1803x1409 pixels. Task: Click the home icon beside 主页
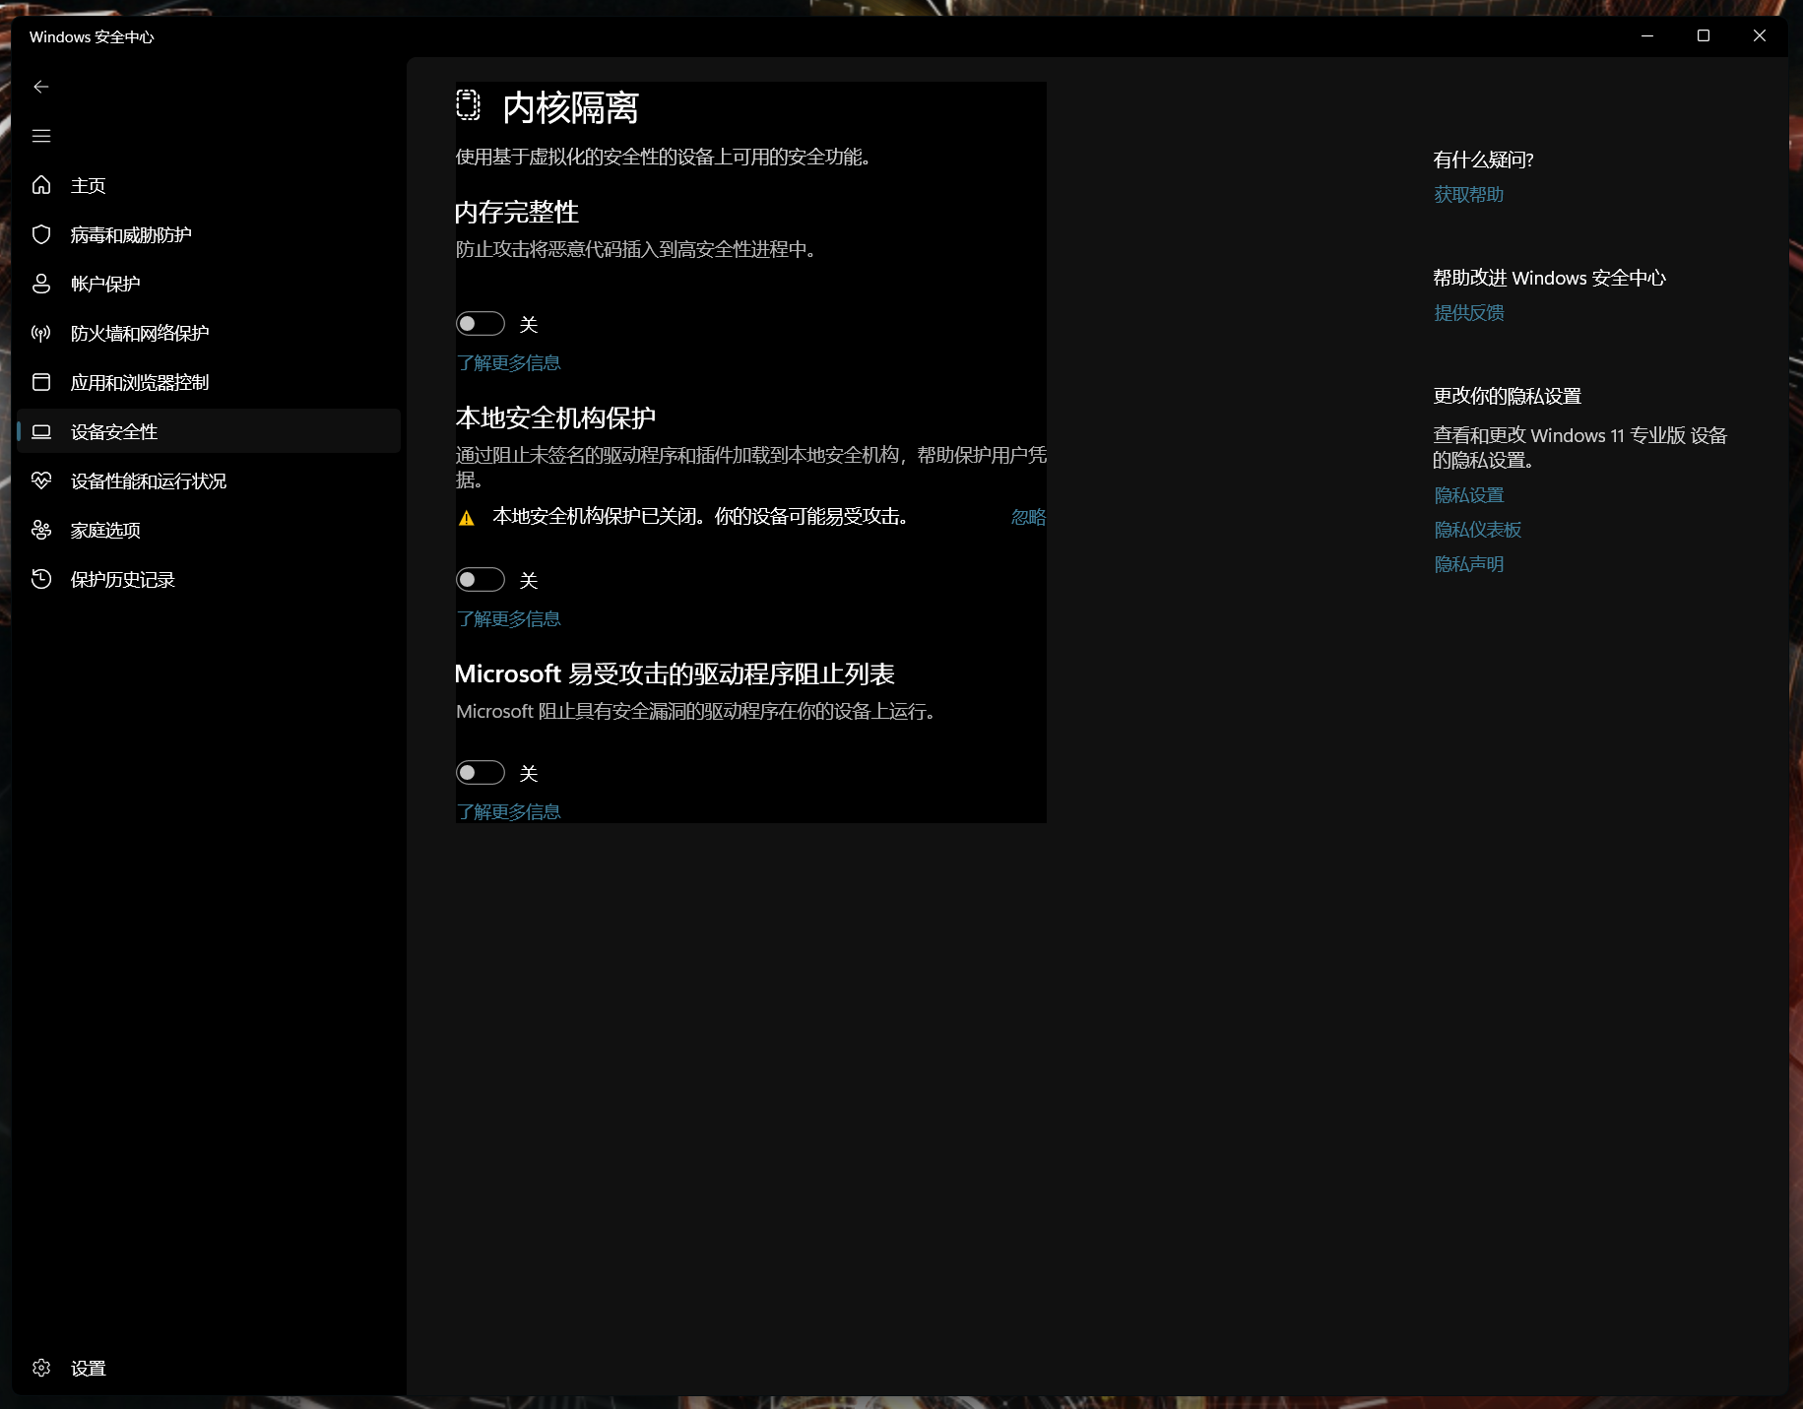[x=41, y=185]
